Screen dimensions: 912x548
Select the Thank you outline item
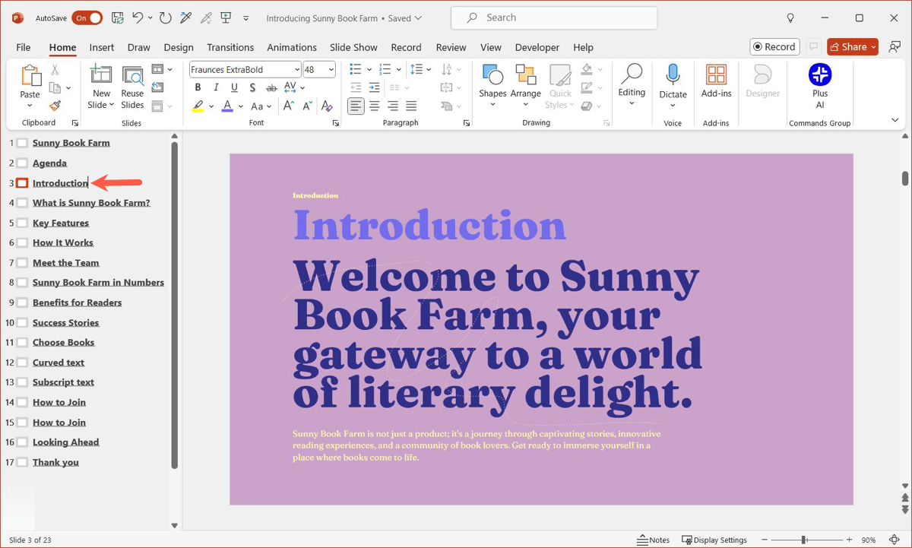(x=55, y=462)
